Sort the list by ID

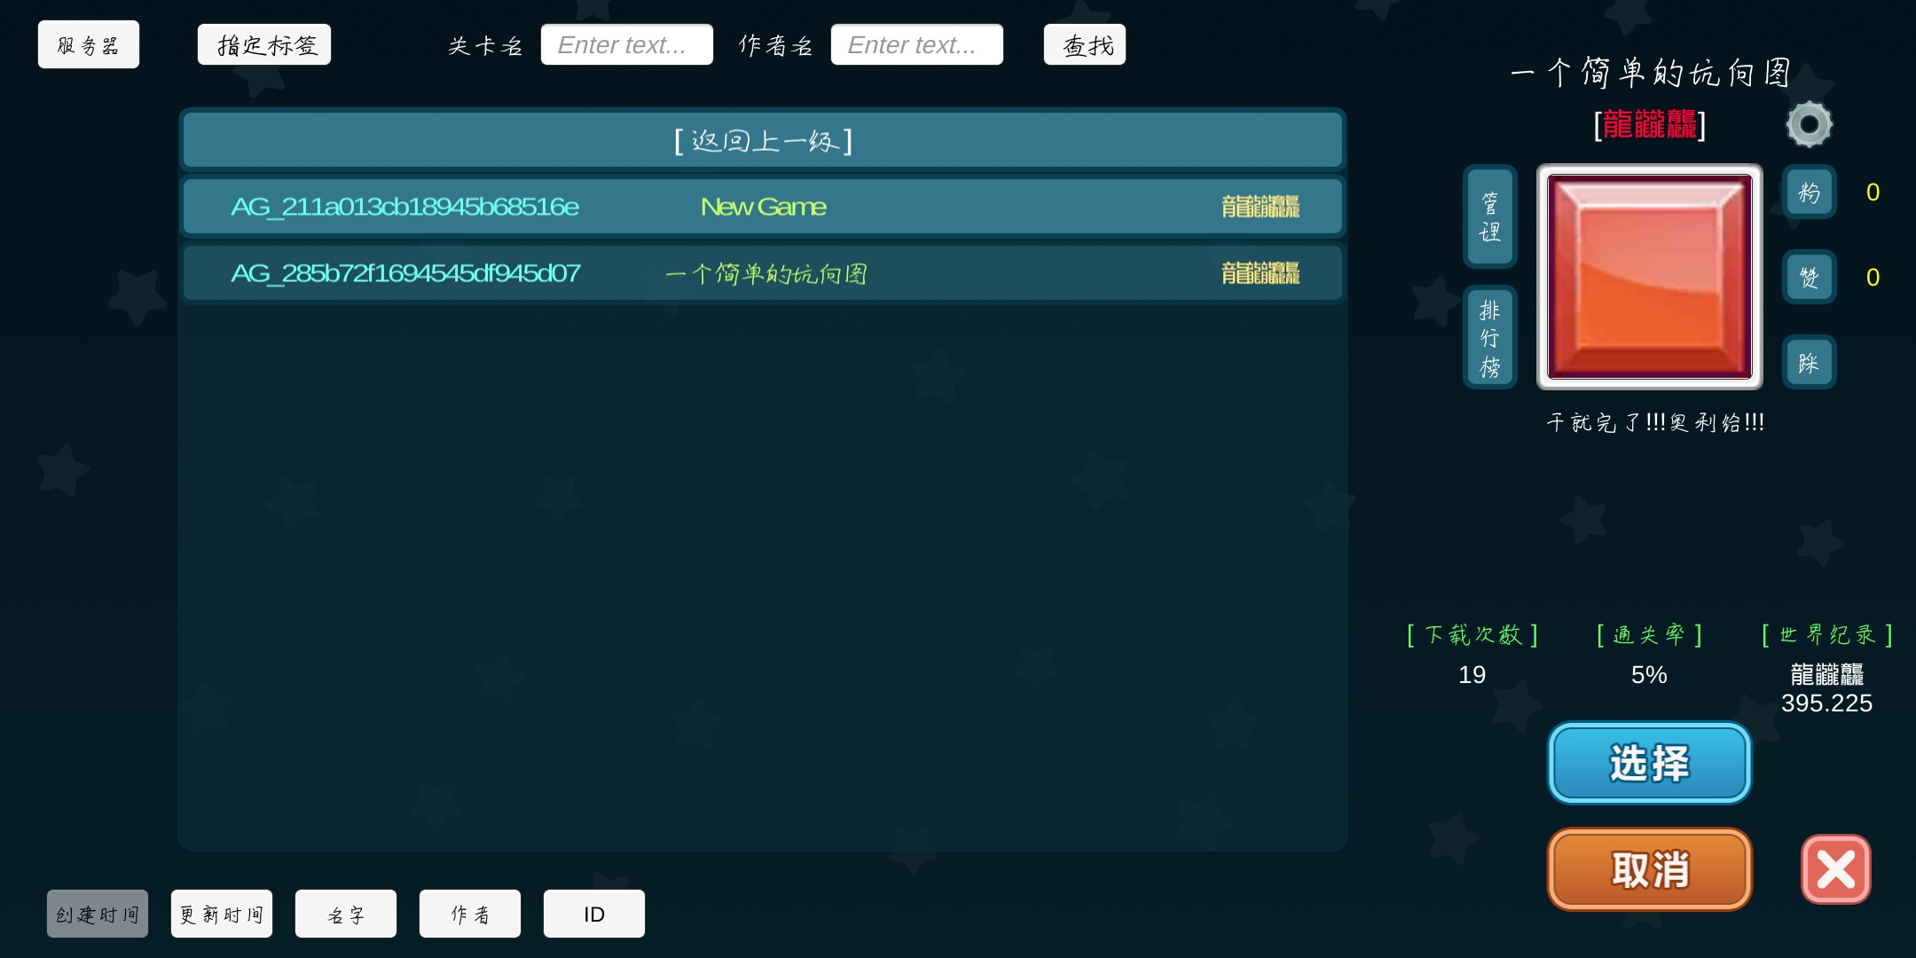594,914
